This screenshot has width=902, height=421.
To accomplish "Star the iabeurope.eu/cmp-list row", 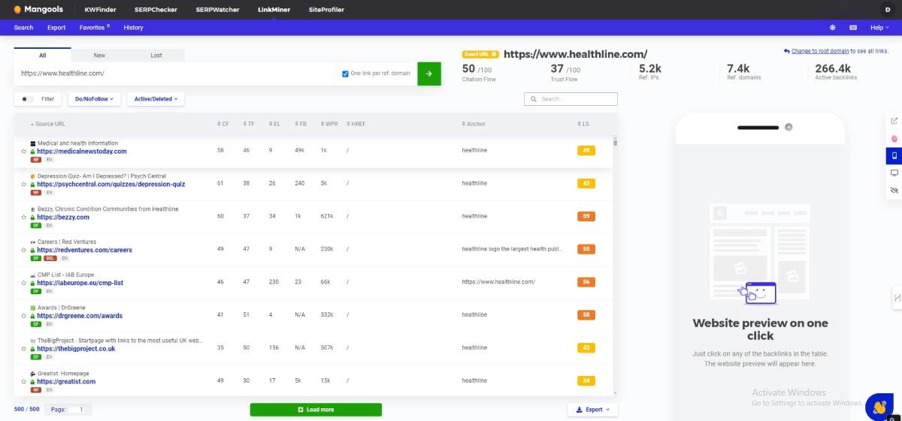I will [x=23, y=284].
